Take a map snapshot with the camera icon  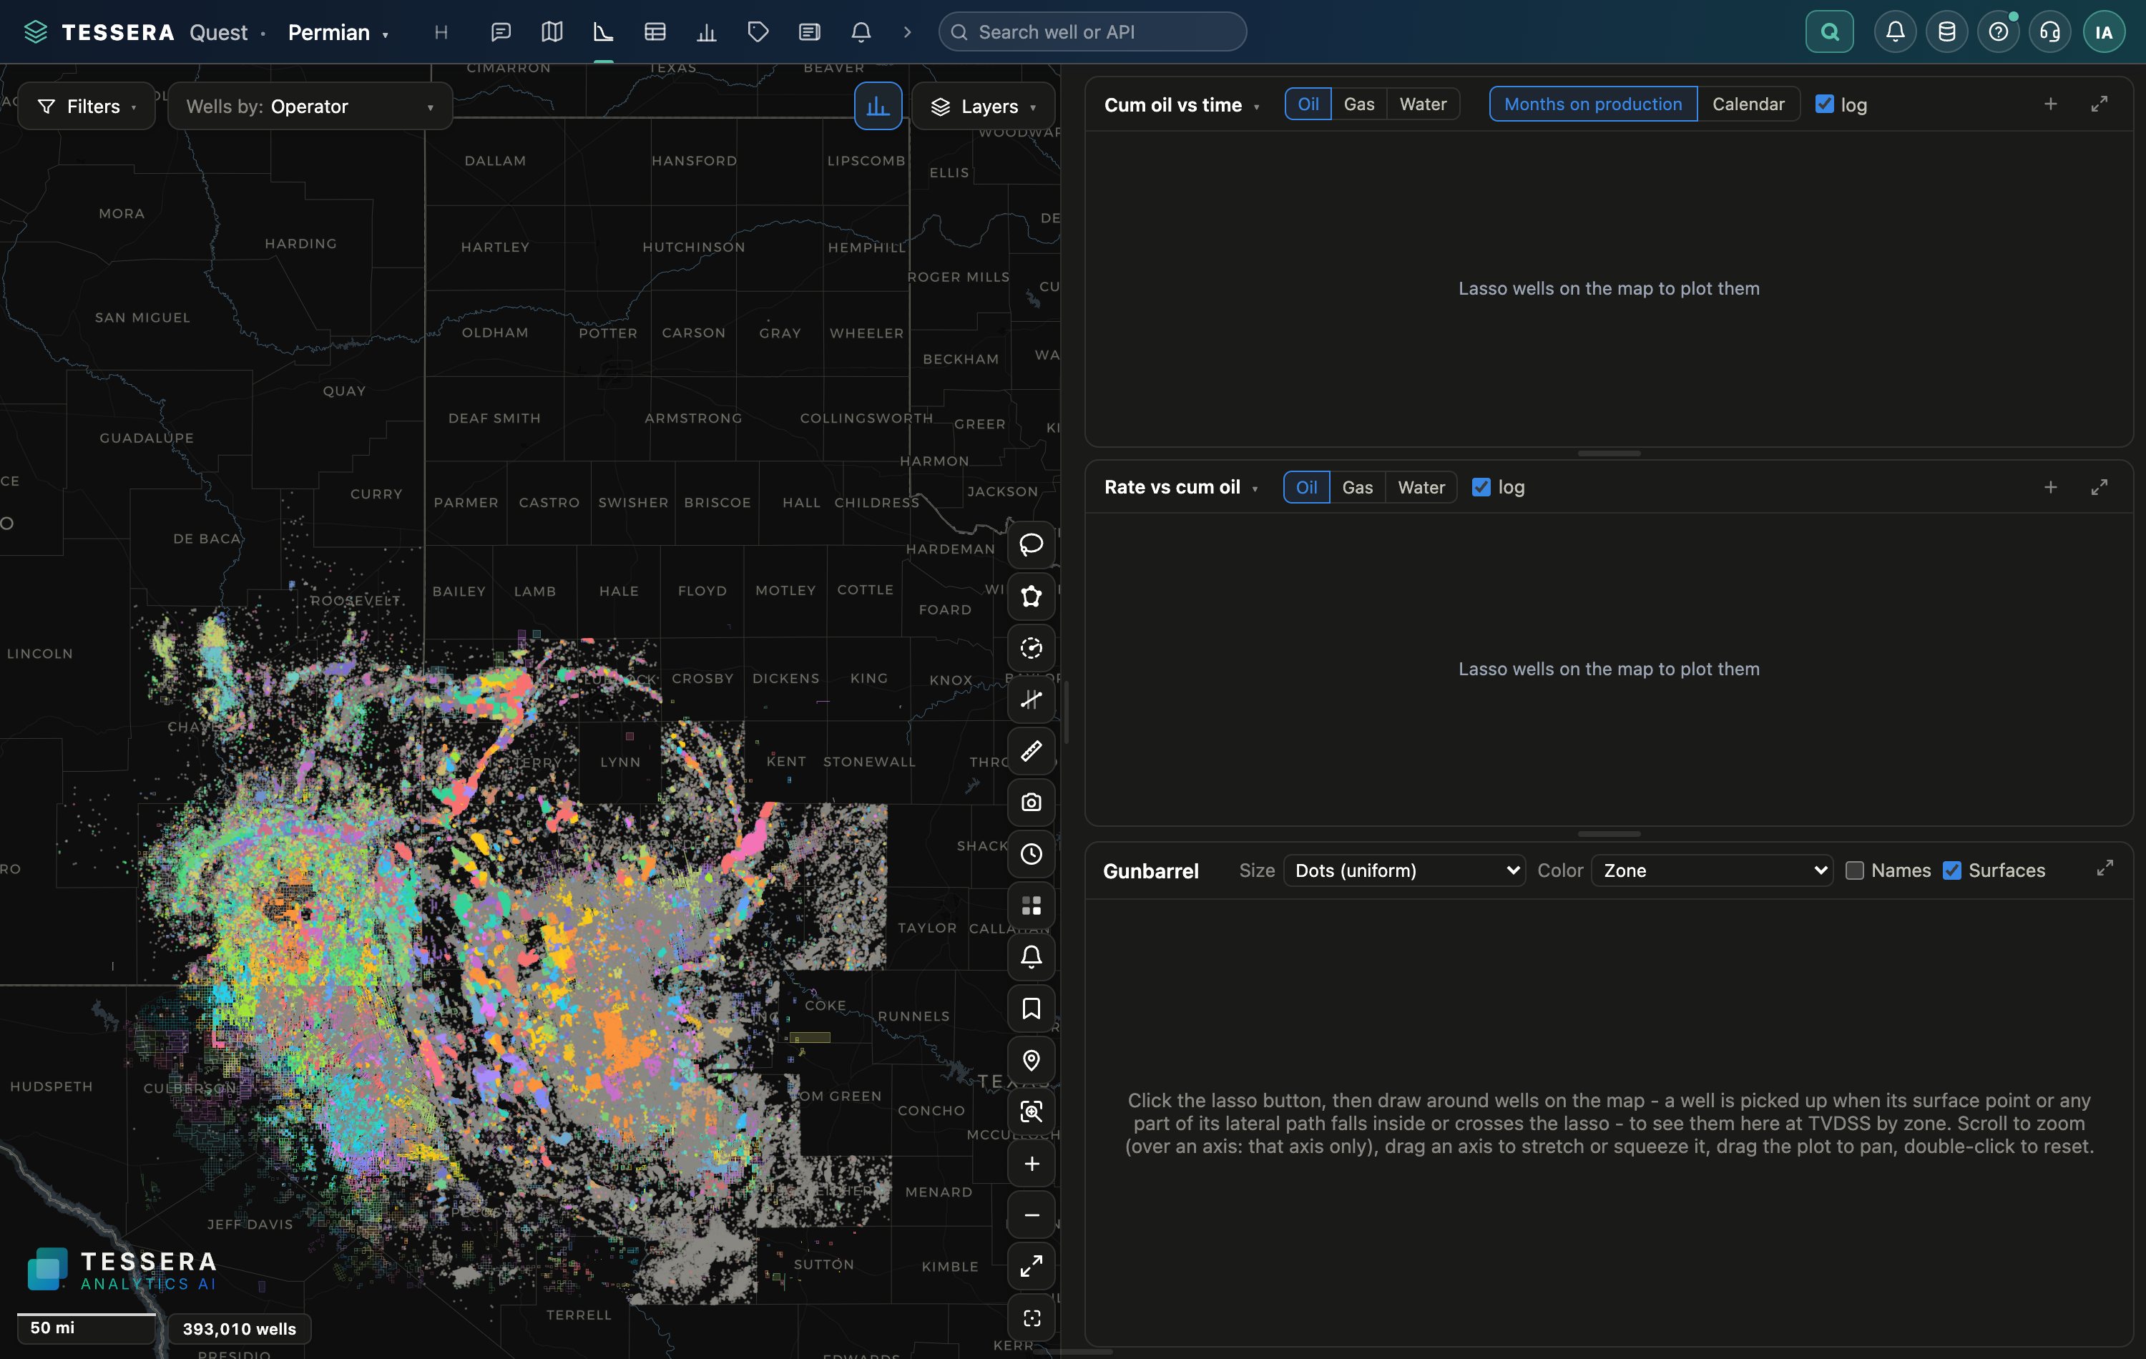point(1031,803)
